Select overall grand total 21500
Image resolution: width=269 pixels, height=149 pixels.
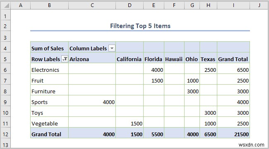(233, 133)
